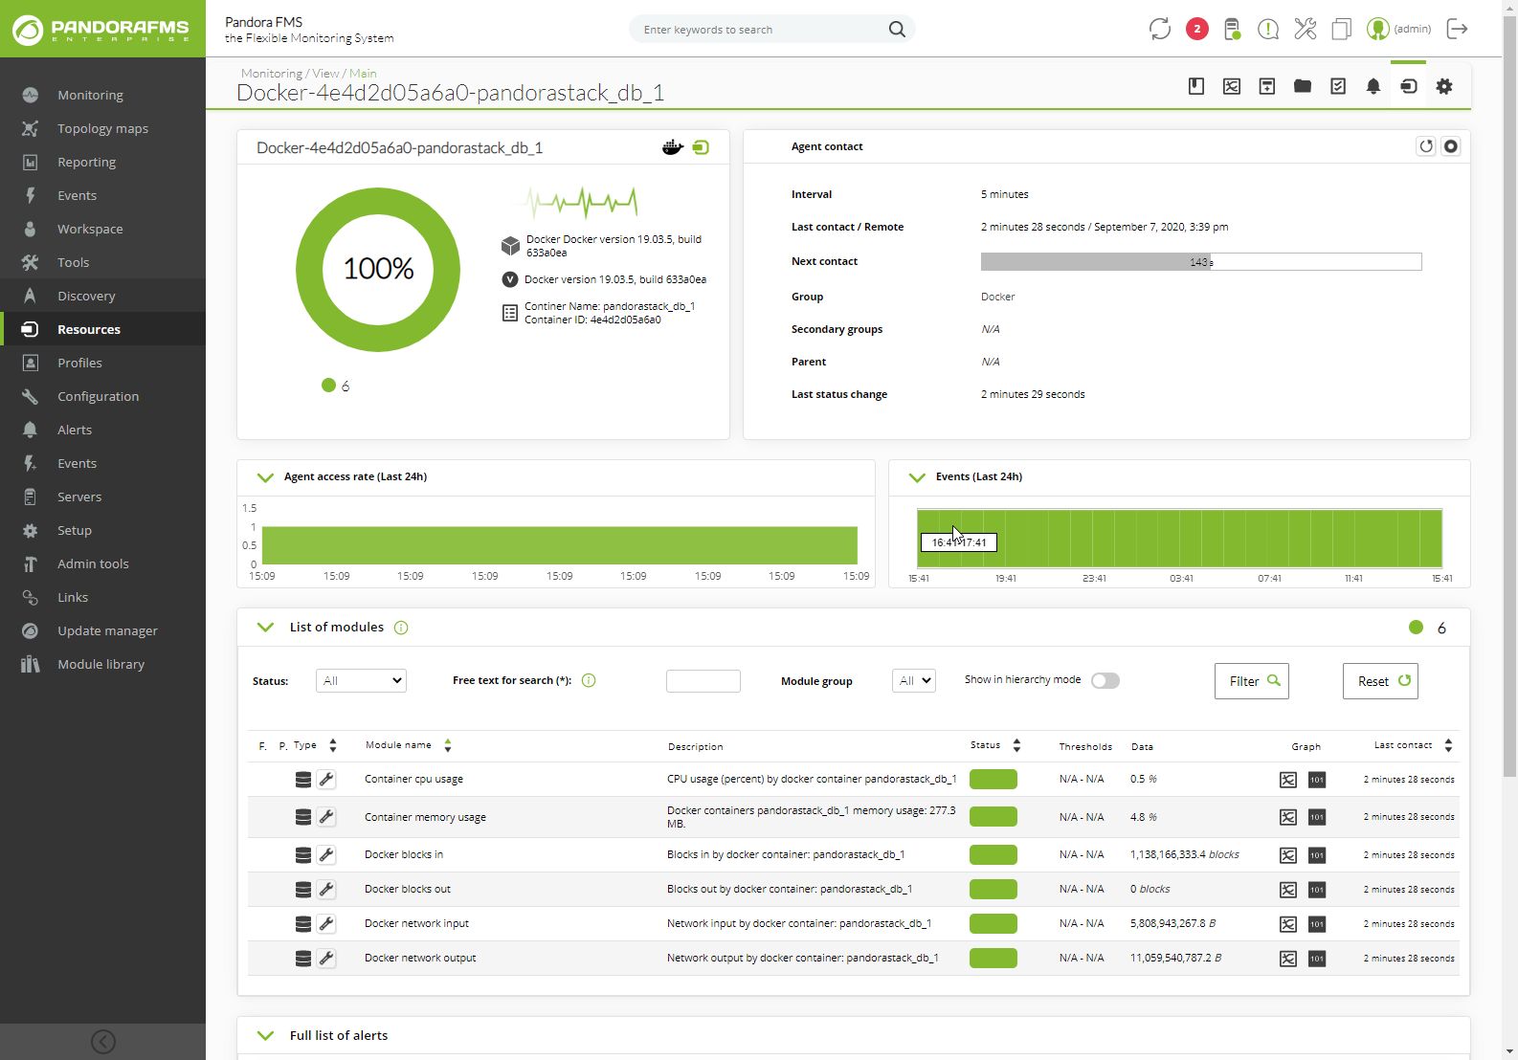This screenshot has height=1060, width=1518.
Task: Collapse the Agent access rate section
Action: (265, 477)
